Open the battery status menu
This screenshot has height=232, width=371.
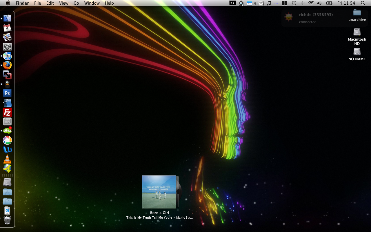pyautogui.click(x=329, y=3)
